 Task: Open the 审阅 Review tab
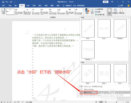[46, 6]
